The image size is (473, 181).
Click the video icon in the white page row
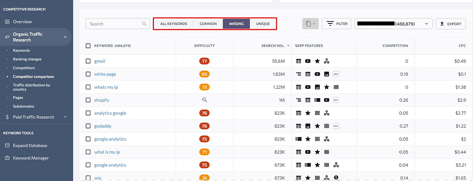[x=317, y=74]
